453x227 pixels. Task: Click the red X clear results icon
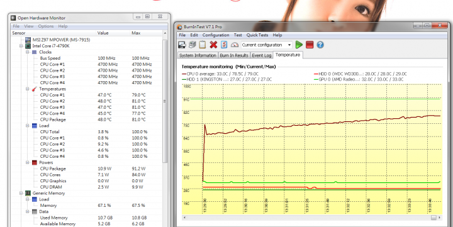tap(213, 45)
